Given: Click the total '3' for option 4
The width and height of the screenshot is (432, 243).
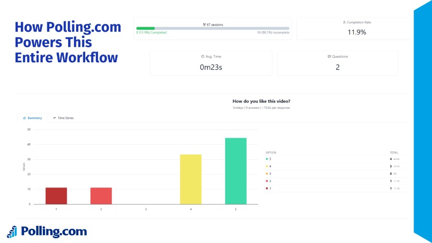Looking at the screenshot, I should pos(391,167).
